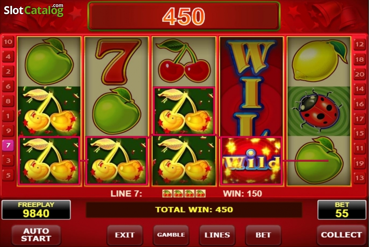Click the FREEPLAY 9840 balance display
The height and width of the screenshot is (247, 369).
click(36, 210)
